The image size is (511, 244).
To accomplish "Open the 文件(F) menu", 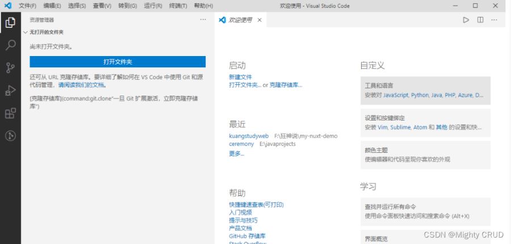I will click(x=27, y=6).
